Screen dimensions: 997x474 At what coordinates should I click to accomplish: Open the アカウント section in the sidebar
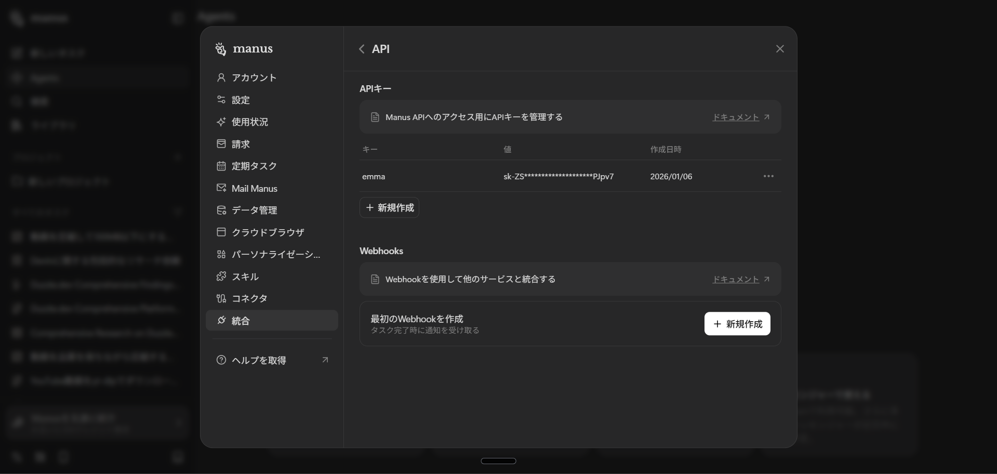click(x=254, y=78)
